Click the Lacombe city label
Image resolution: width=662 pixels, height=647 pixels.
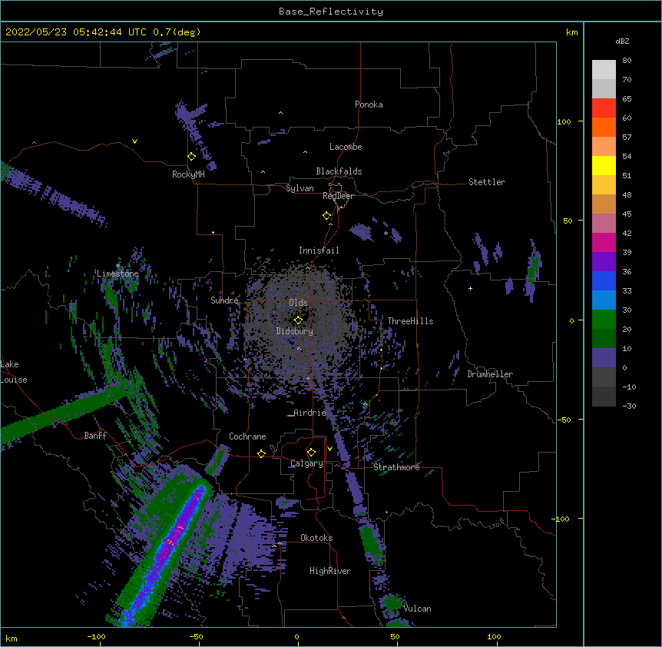[346, 147]
